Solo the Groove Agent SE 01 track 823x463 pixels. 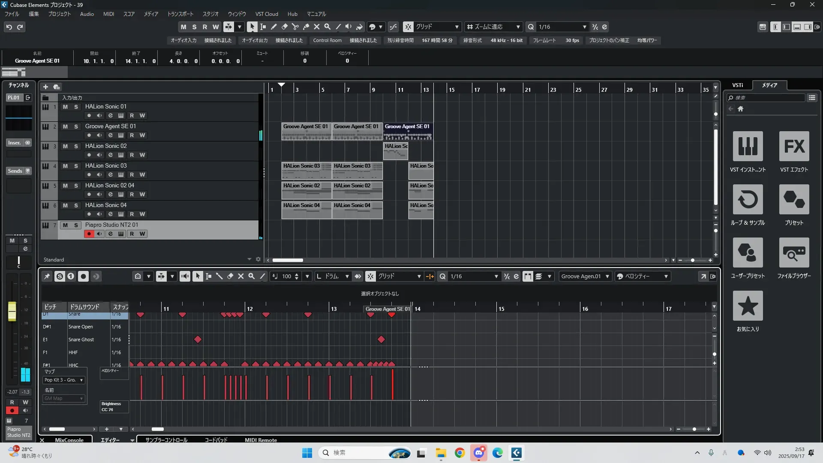(x=76, y=126)
